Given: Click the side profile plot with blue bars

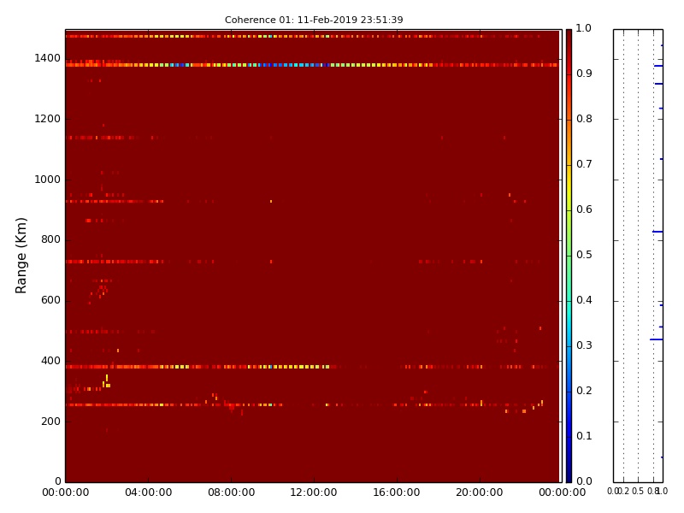Looking at the screenshot, I should click(638, 256).
